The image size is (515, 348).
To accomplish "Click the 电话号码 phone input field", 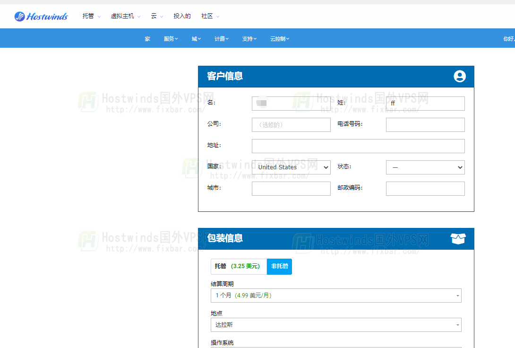I will (x=425, y=125).
